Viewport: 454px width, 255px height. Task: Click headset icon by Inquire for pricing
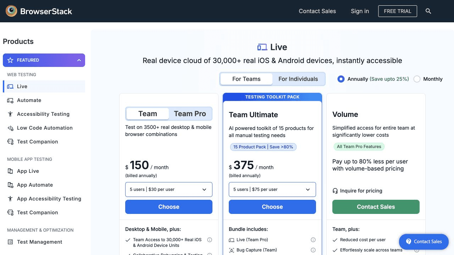coord(335,191)
